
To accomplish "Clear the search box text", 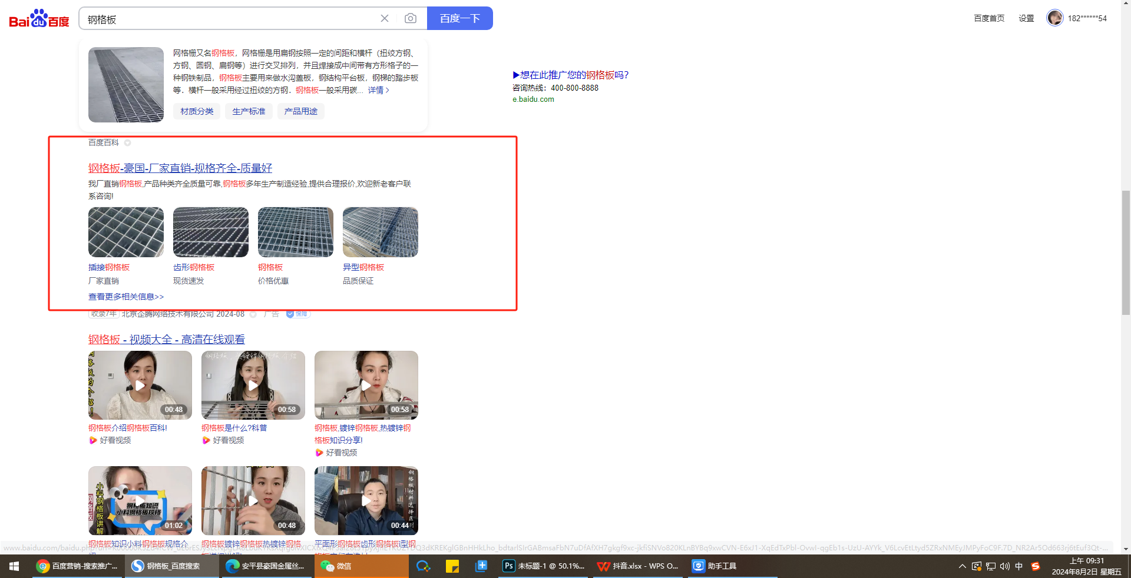I will click(385, 18).
